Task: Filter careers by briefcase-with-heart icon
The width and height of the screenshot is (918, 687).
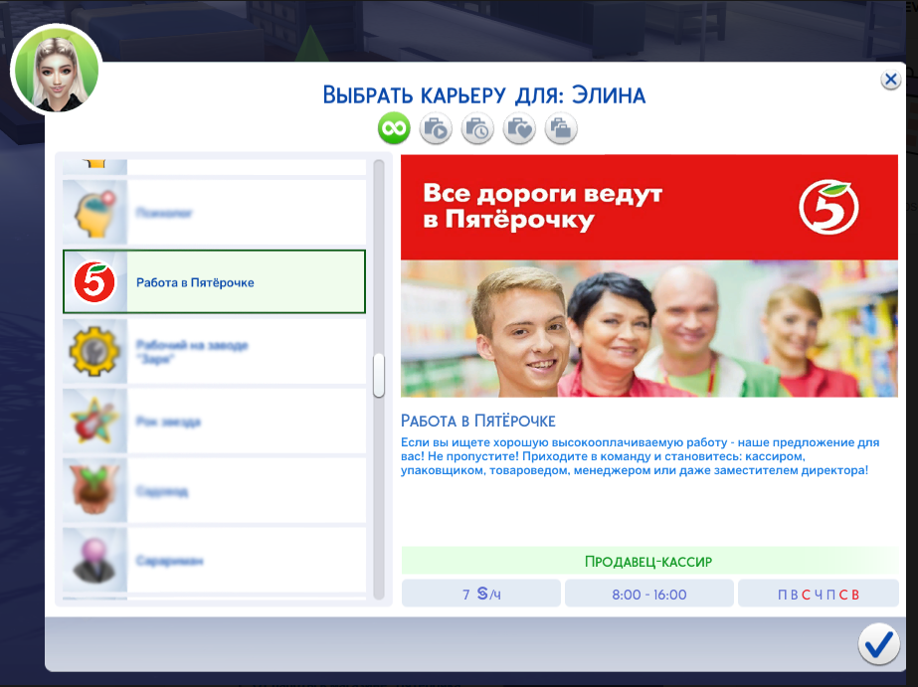Action: [x=519, y=128]
